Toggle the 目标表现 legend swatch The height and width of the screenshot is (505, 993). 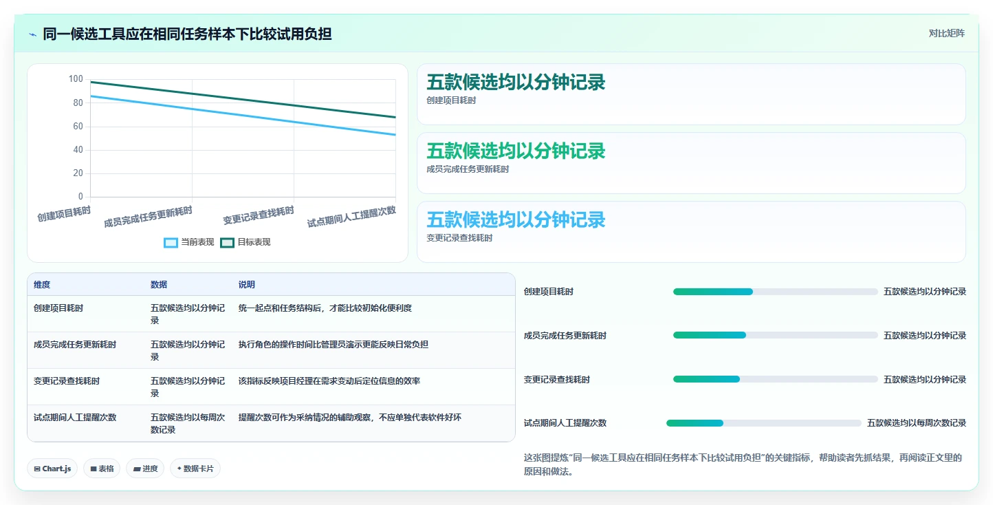pos(227,242)
